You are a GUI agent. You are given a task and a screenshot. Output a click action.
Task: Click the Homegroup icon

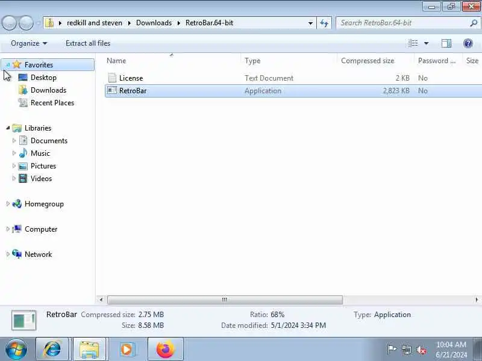click(x=17, y=204)
